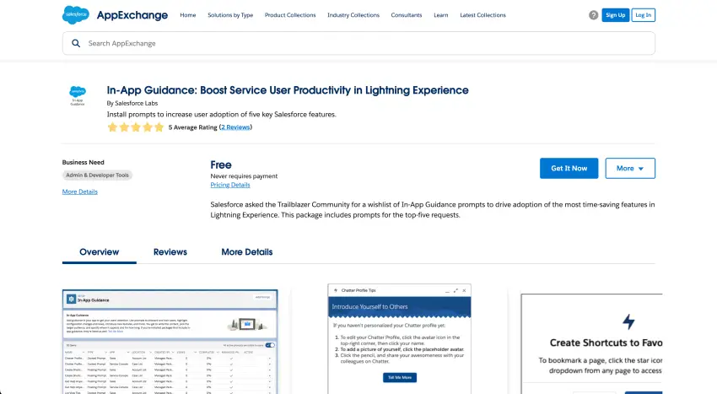
Task: Go to the Home nav item
Action: (187, 15)
